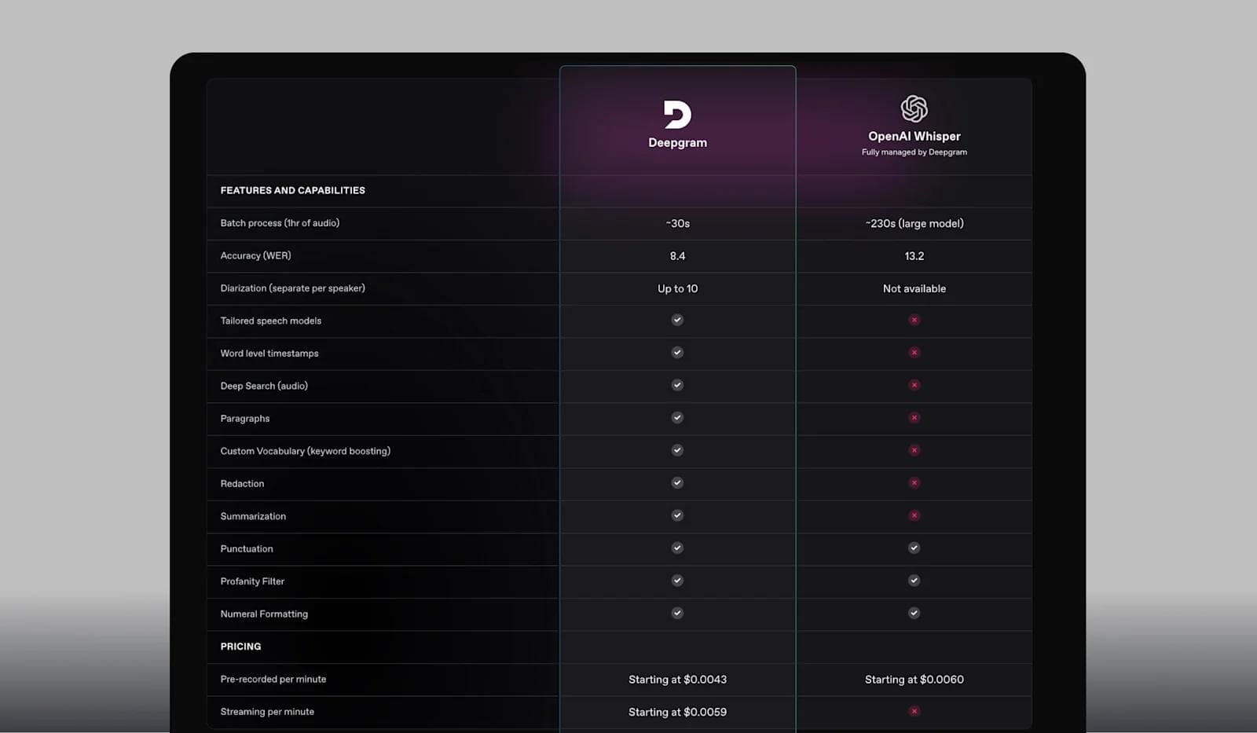Open Starting at $0.0043 pricing link
Image resolution: width=1257 pixels, height=733 pixels.
tap(677, 679)
